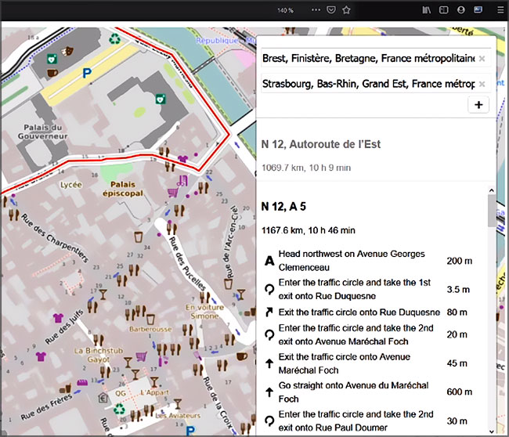
Task: Click the Rue des Juifs street label
Action: (64, 327)
